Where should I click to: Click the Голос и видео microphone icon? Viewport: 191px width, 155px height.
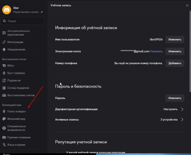pos(4,111)
